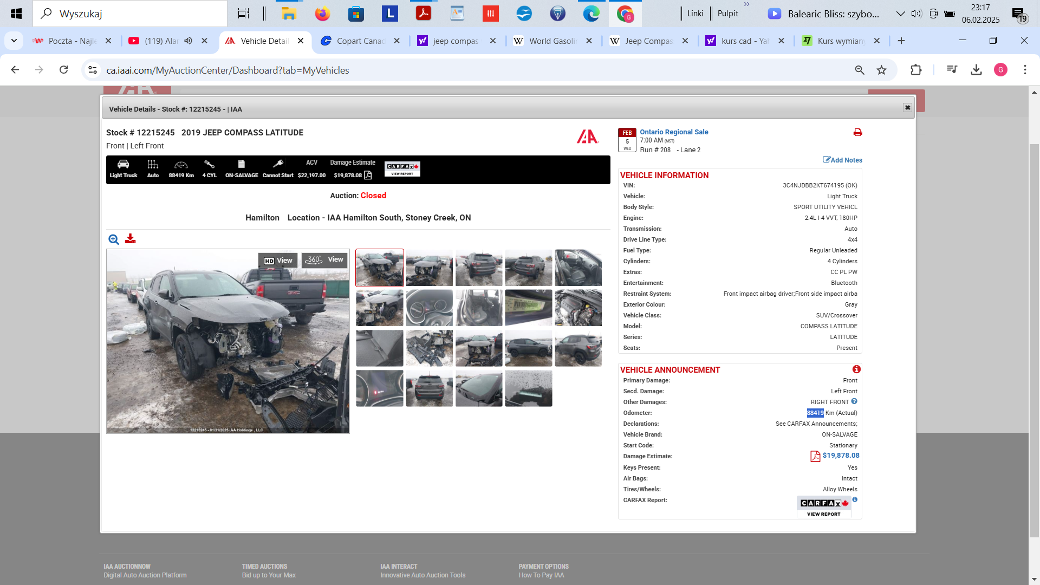The width and height of the screenshot is (1040, 585).
Task: Open the 360 View of the vehicle
Action: pos(324,260)
